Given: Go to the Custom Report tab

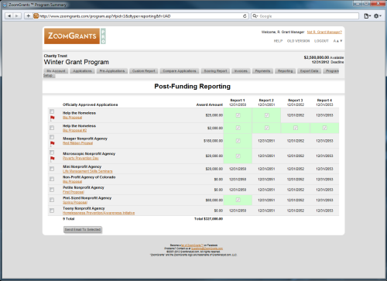Looking at the screenshot, I should (144, 71).
